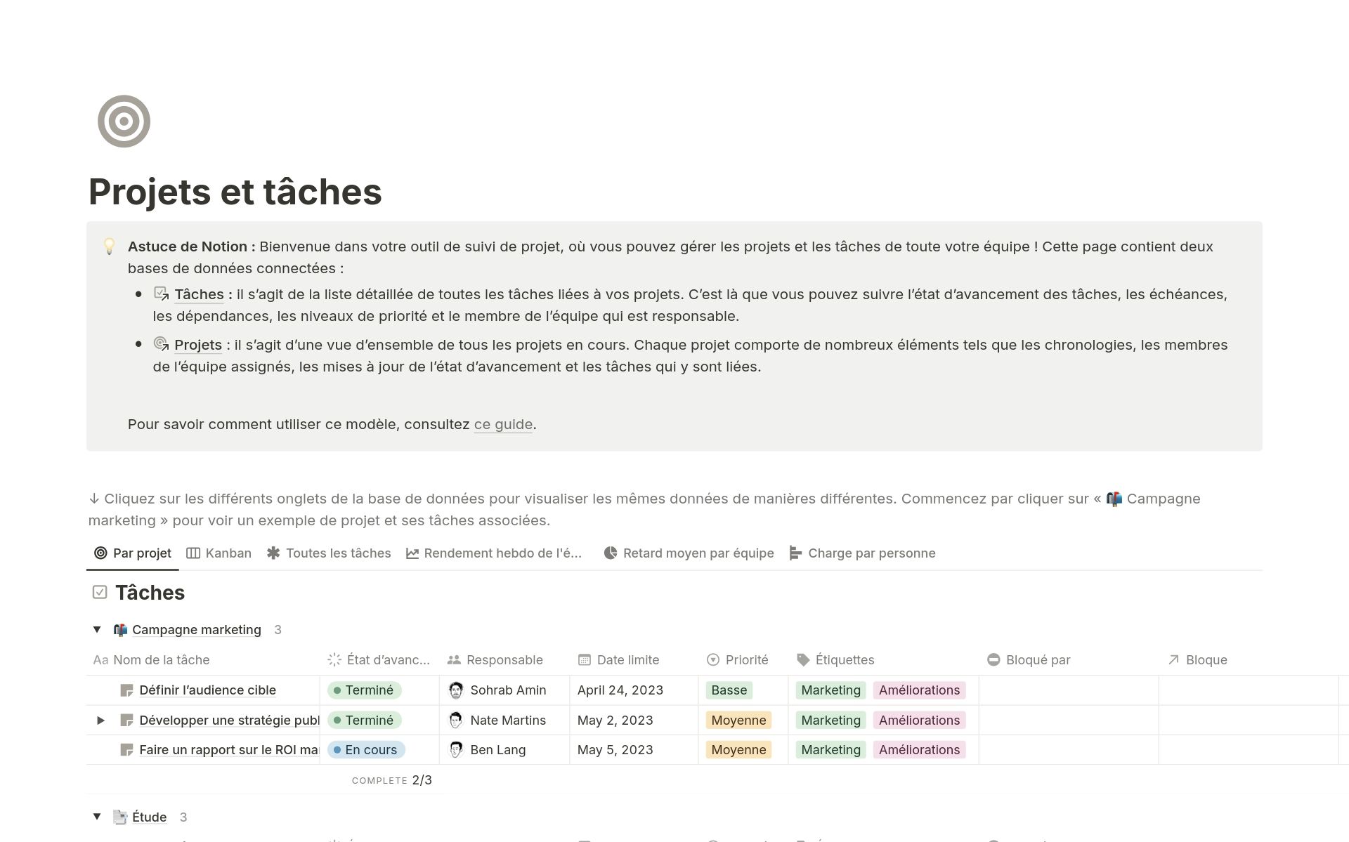
Task: Collapse the Campagne marketing group
Action: point(97,629)
